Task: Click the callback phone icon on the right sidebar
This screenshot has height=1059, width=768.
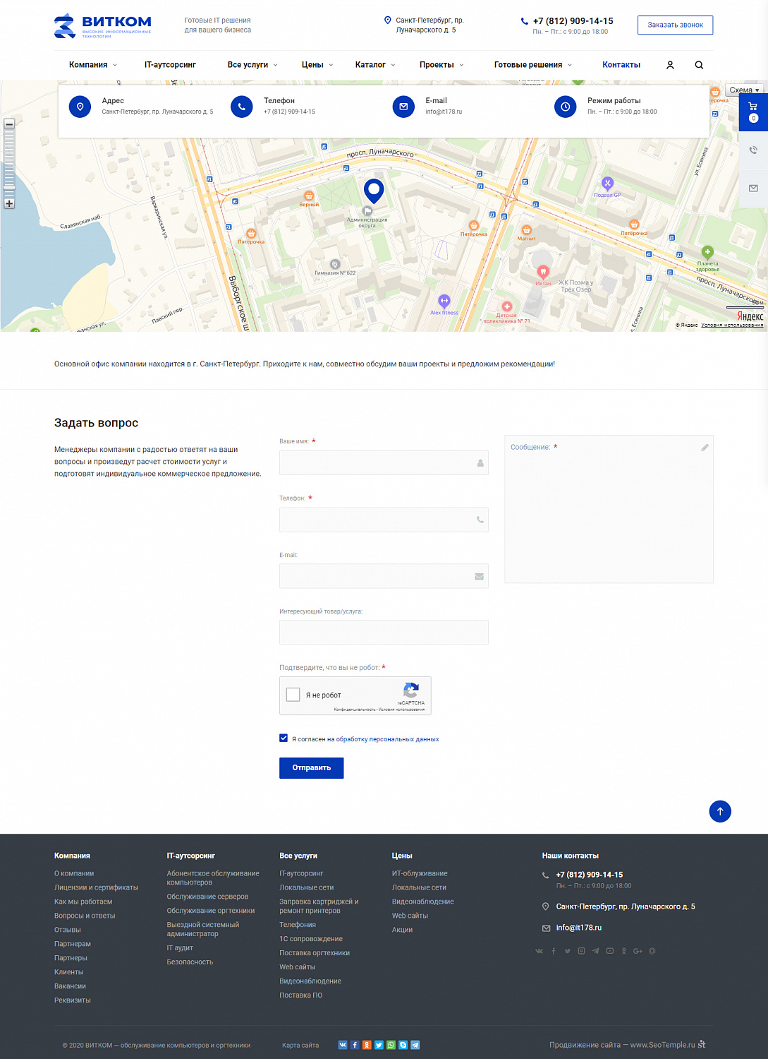Action: (x=753, y=150)
